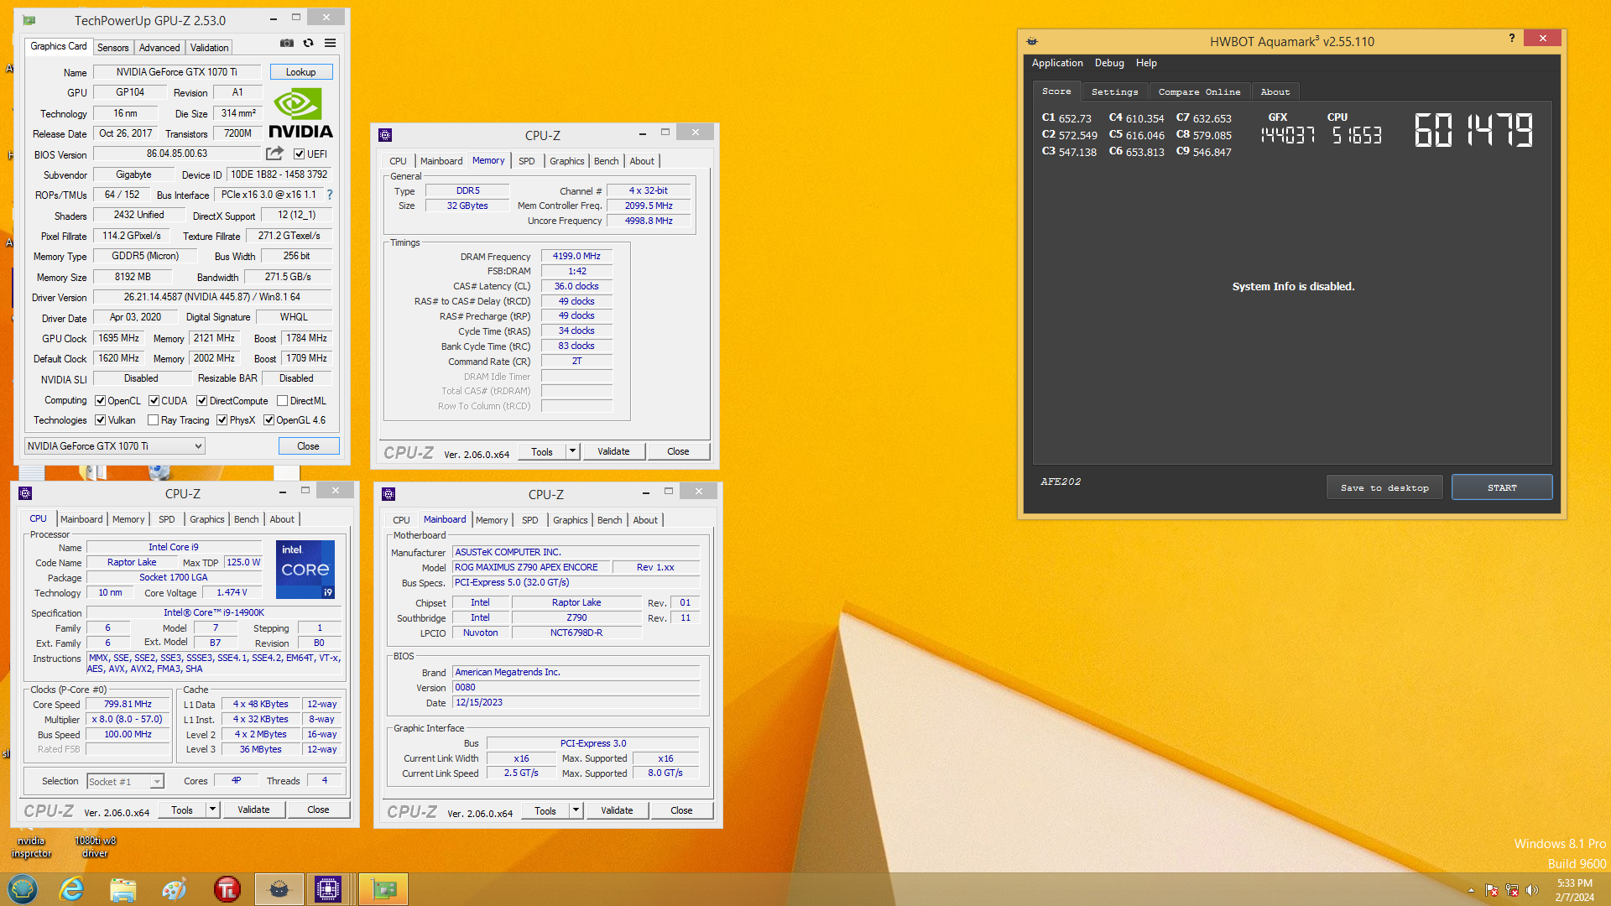The width and height of the screenshot is (1611, 906).
Task: Open Tools dropdown arrow in CPU-Z Mainboard window
Action: point(576,810)
